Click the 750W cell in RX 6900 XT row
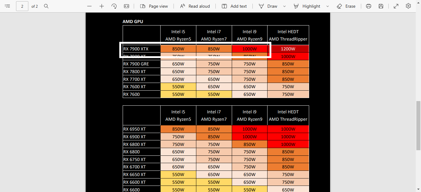The height and width of the screenshot is (192, 421). (178, 137)
